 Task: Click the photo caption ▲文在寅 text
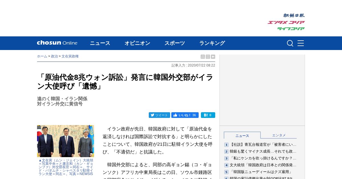[66, 167]
